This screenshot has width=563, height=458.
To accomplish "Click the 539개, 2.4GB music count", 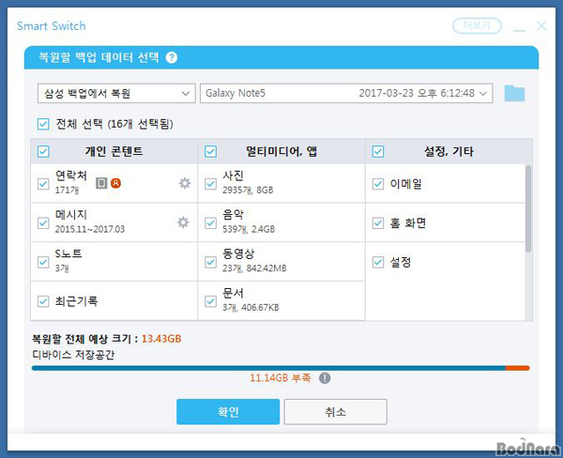I will [249, 229].
